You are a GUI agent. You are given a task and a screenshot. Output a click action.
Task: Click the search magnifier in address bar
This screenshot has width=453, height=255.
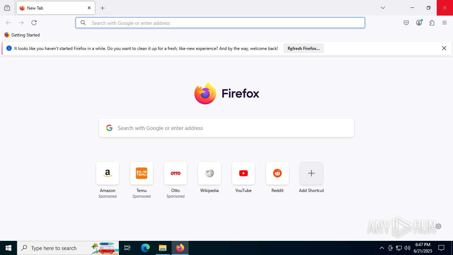(83, 23)
